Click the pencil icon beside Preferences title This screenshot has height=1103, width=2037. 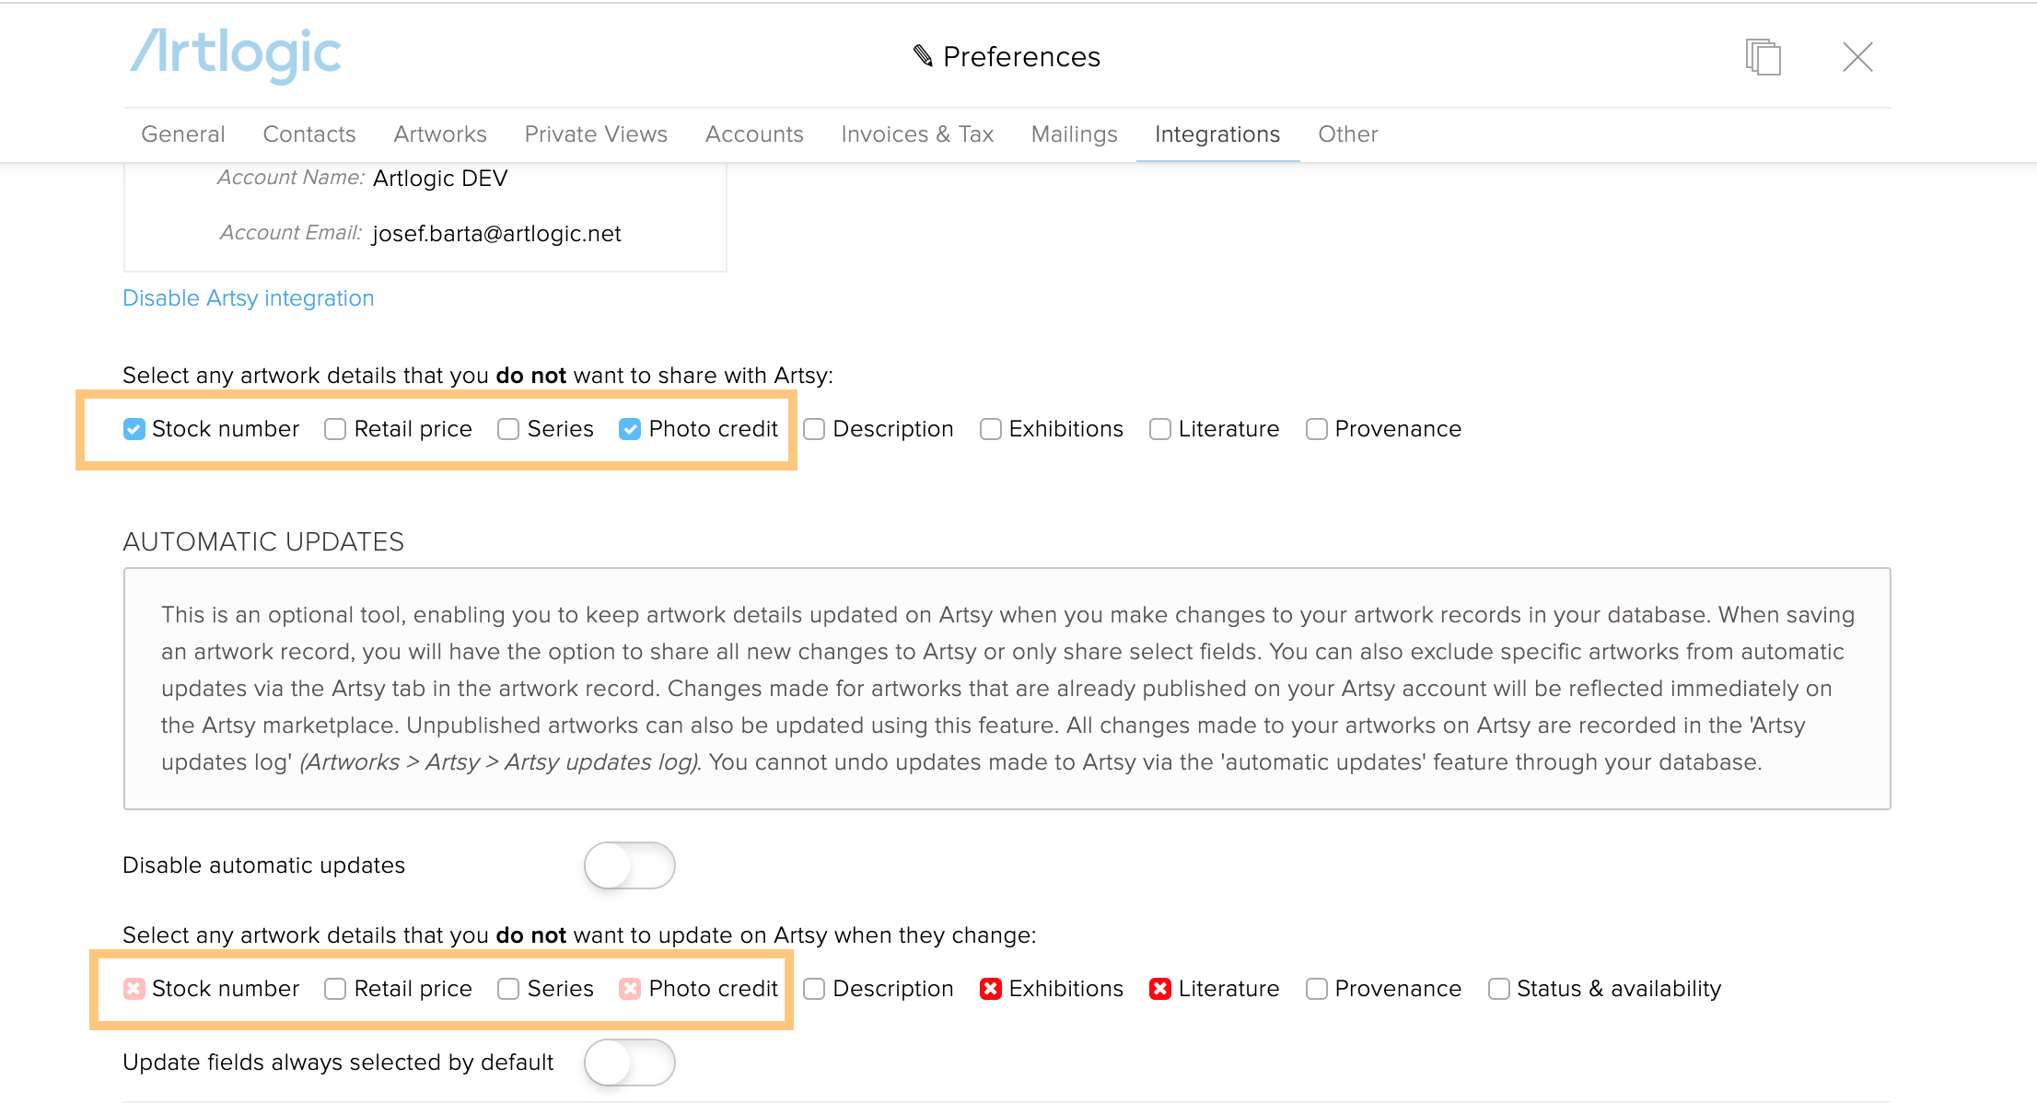pyautogui.click(x=923, y=56)
